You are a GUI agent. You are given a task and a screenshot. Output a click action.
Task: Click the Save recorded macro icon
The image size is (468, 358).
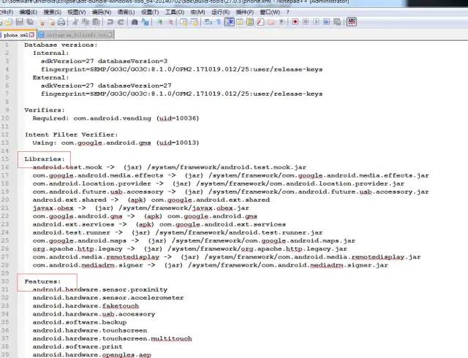click(x=337, y=22)
